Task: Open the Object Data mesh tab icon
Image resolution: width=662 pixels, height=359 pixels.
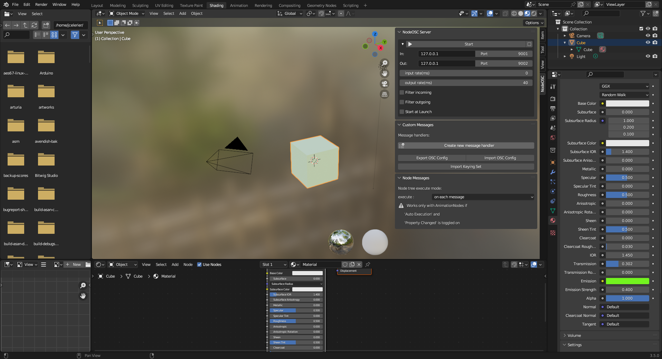Action: (553, 211)
